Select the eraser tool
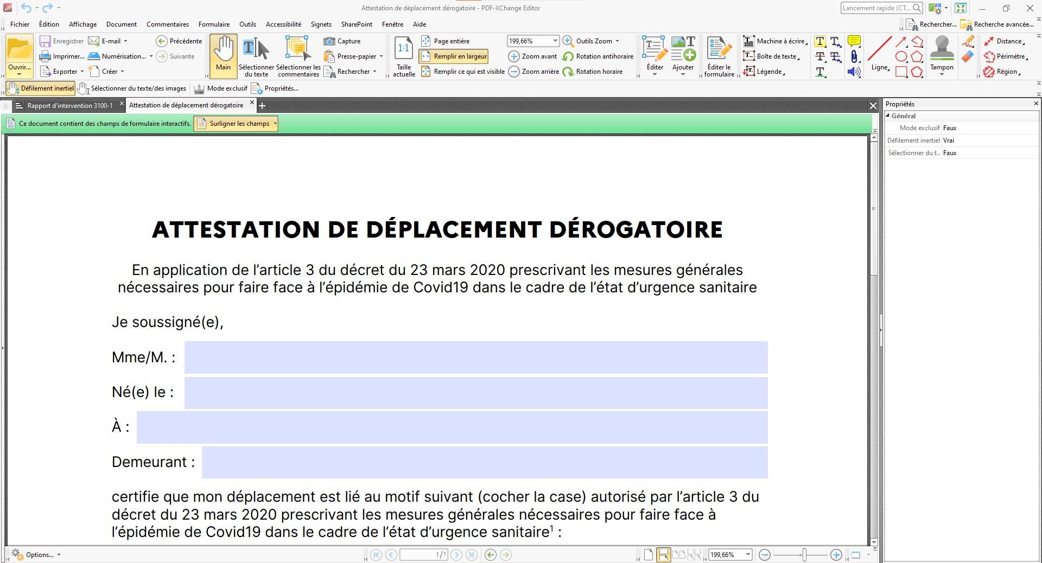This screenshot has height=563, width=1042. pyautogui.click(x=968, y=56)
